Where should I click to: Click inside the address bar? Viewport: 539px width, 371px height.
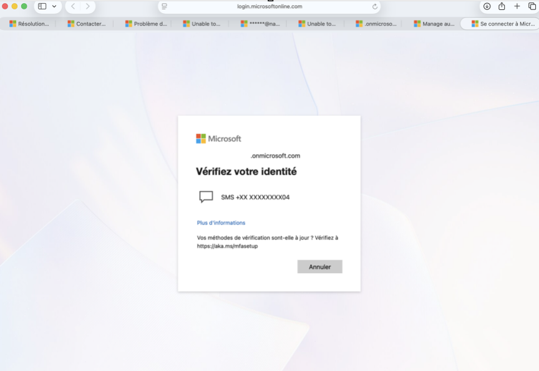point(269,7)
